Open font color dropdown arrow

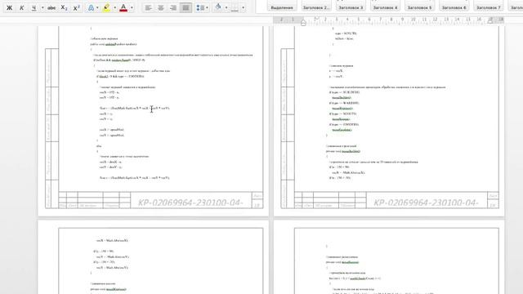pyautogui.click(x=132, y=7)
